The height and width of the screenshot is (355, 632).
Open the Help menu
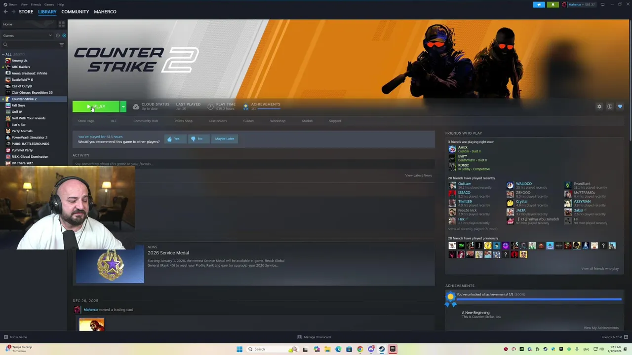[x=60, y=4]
